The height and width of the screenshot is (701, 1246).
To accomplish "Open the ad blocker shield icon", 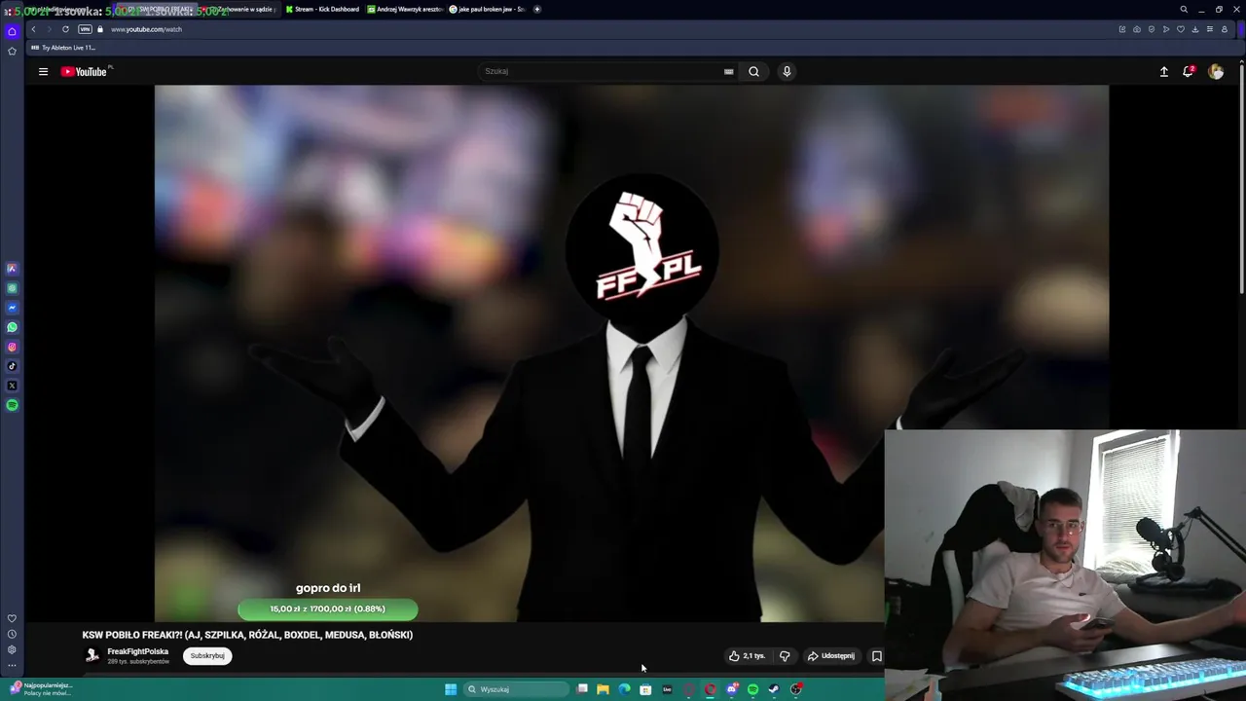I will [x=1152, y=29].
